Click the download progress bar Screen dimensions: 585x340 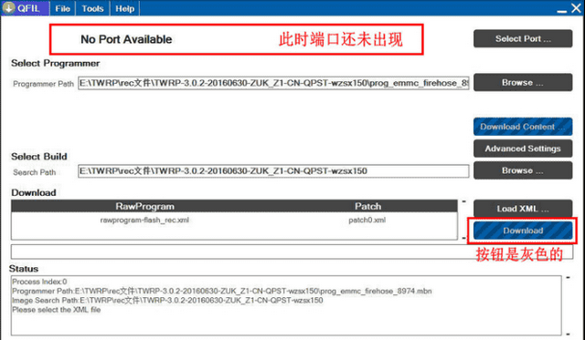(292, 252)
